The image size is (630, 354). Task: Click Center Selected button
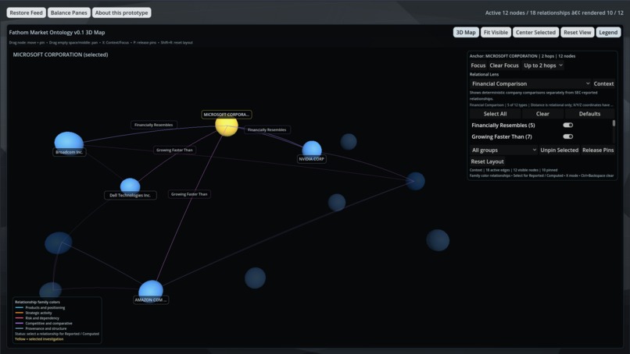point(535,33)
